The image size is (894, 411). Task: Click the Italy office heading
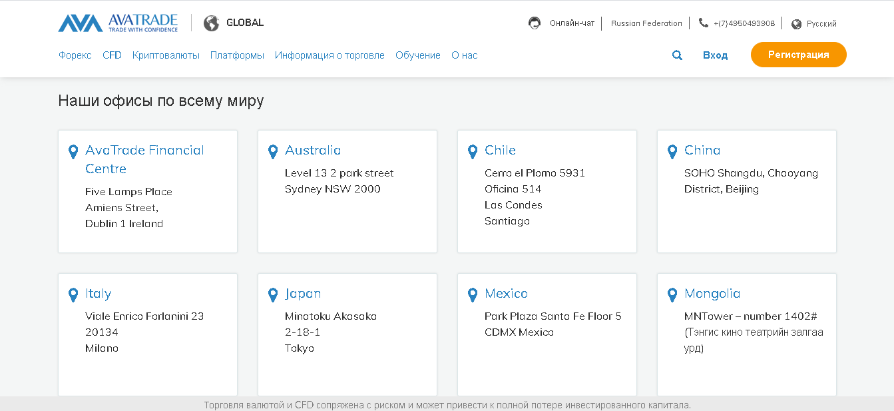pyautogui.click(x=98, y=294)
